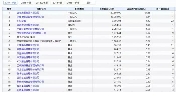Click the 机构类型 column header
The image size is (176, 92).
click(x=80, y=9)
